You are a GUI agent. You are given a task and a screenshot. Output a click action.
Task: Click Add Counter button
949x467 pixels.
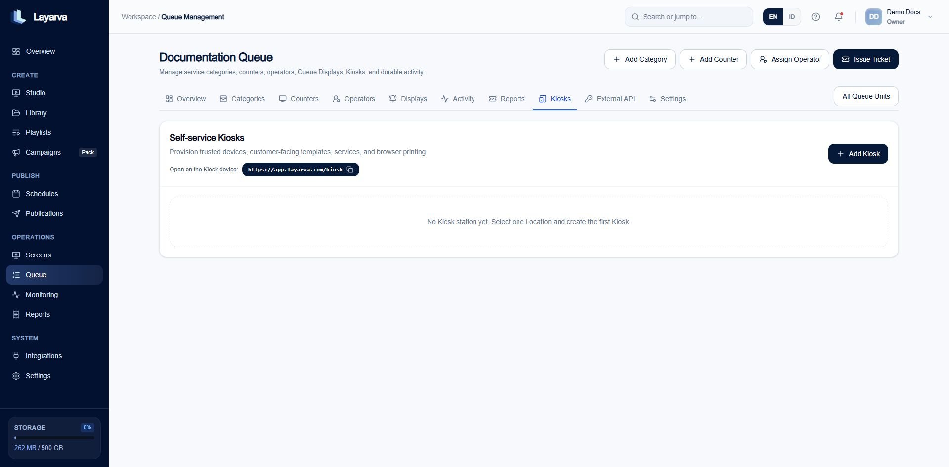pos(713,59)
